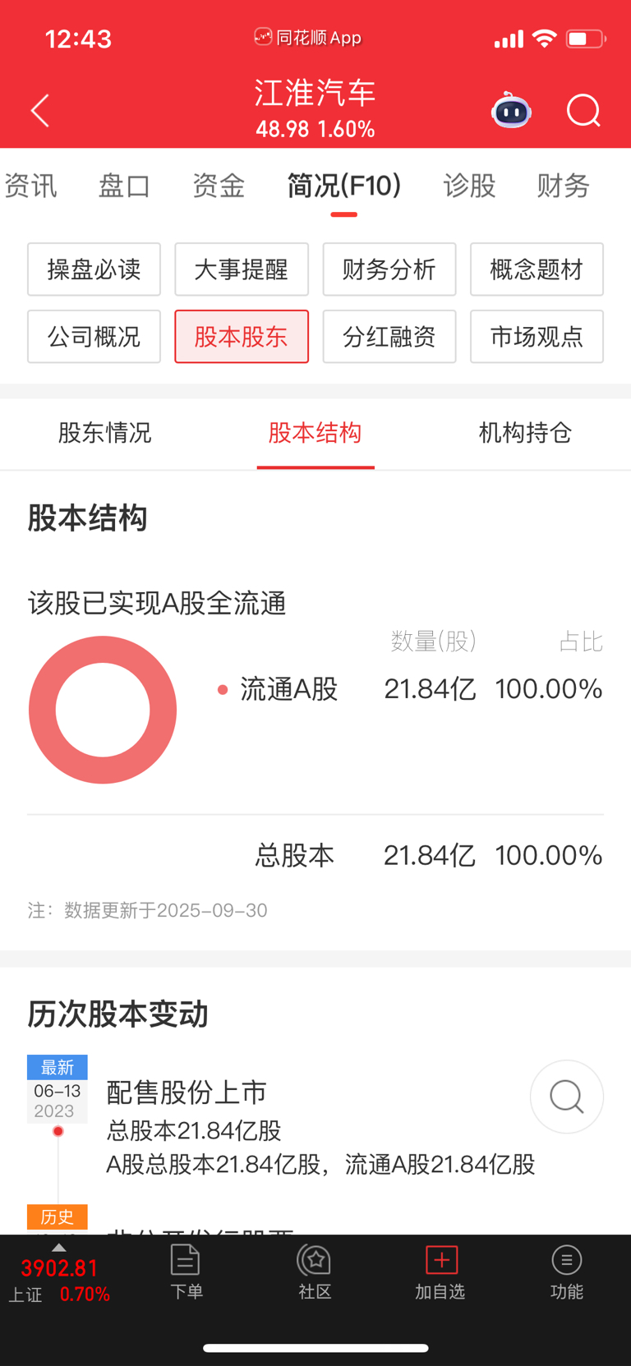Viewport: 631px width, 1366px height.
Task: Tap the 公司概况 button
Action: click(x=94, y=337)
